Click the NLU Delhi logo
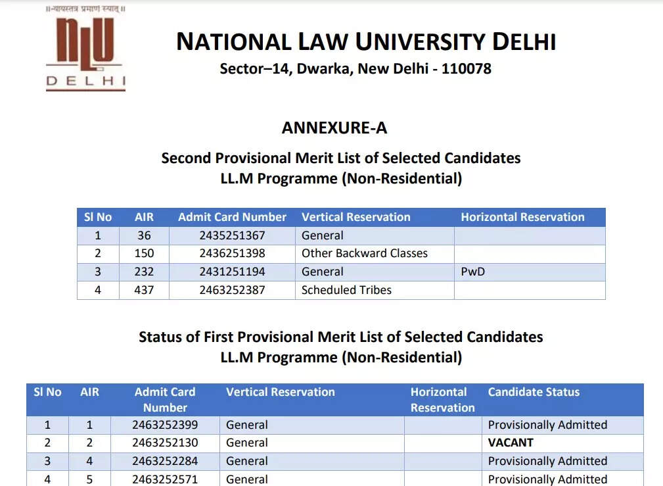Screen dimensions: 663x486 click(x=86, y=48)
